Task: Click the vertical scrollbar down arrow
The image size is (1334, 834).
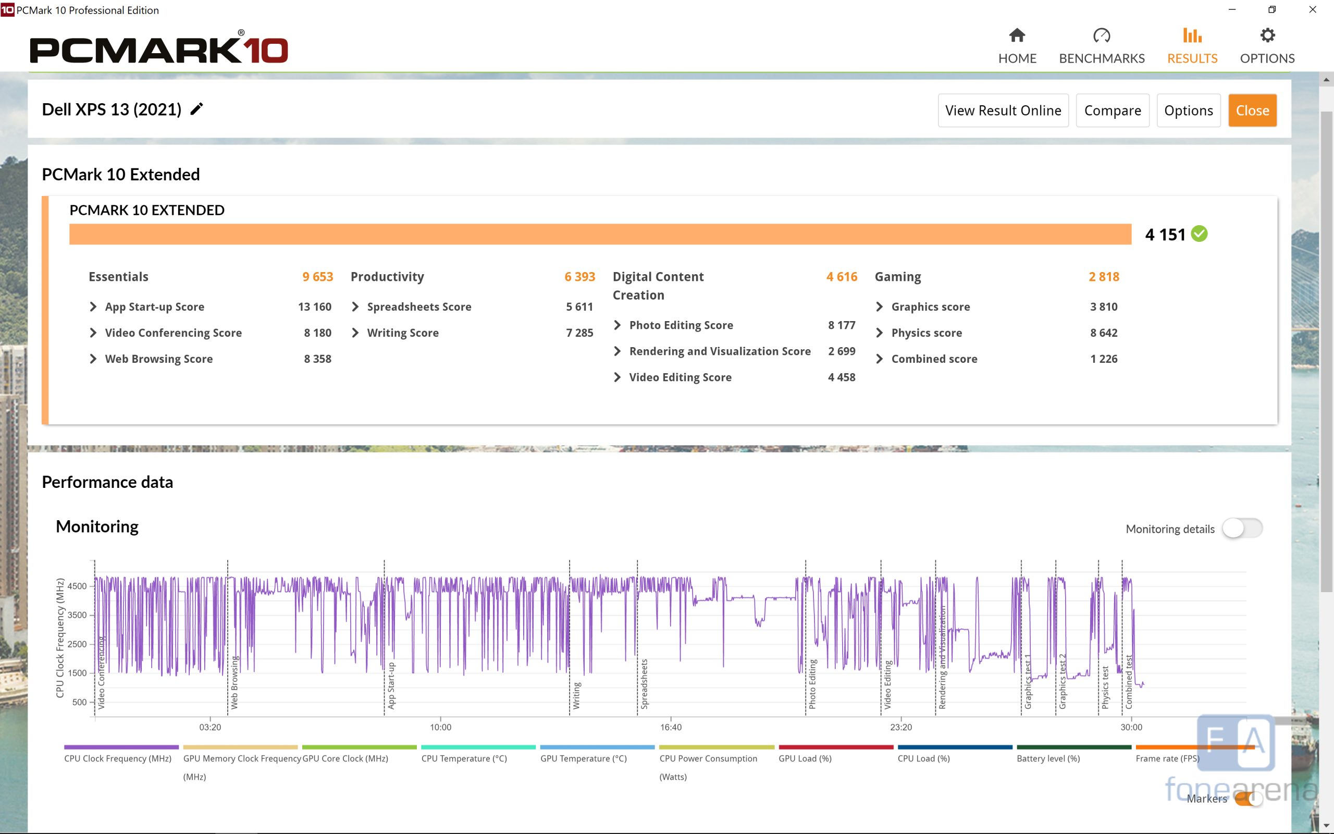Action: (x=1326, y=826)
